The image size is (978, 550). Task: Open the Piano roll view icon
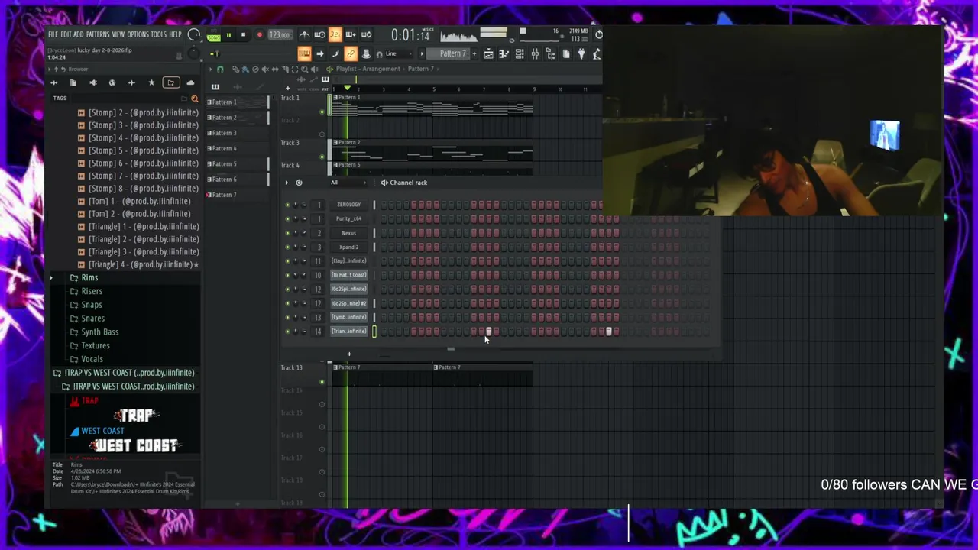pos(504,53)
